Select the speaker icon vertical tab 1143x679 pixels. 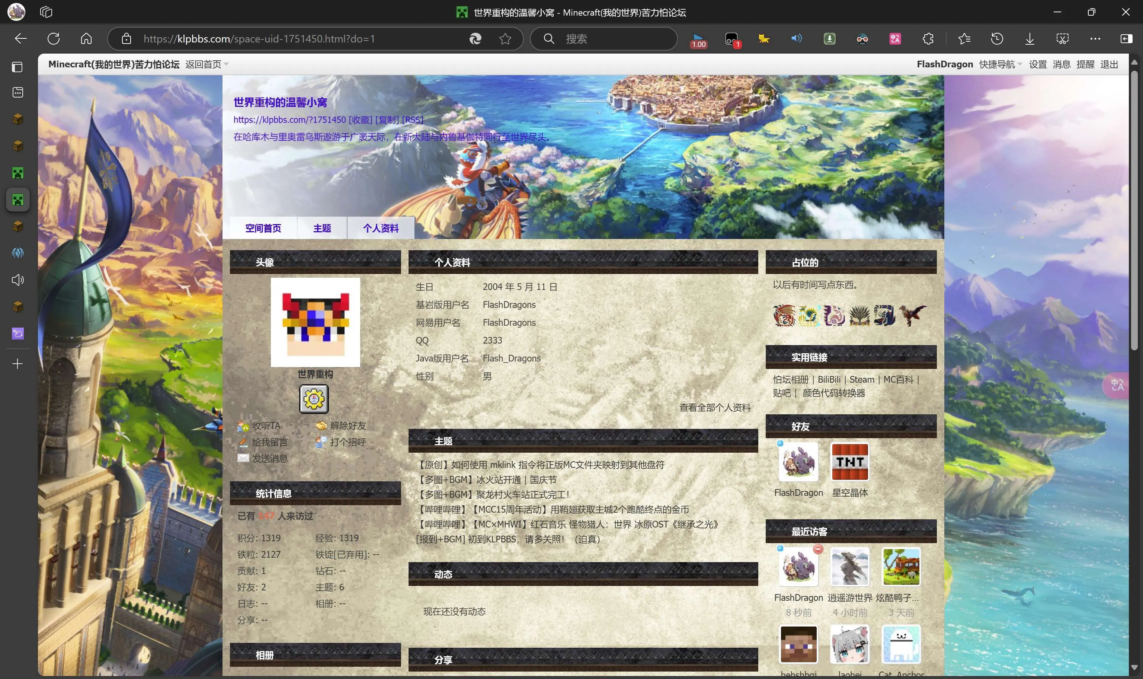click(18, 280)
